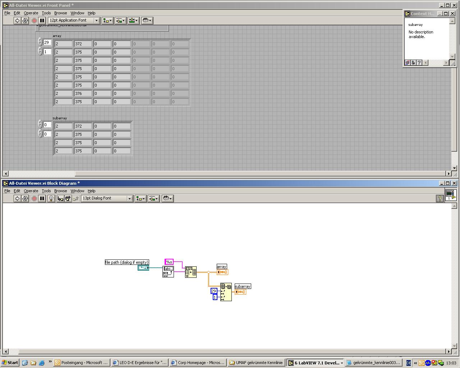Click the 372 cell in subarray
The width and height of the screenshot is (460, 368).
point(83,126)
